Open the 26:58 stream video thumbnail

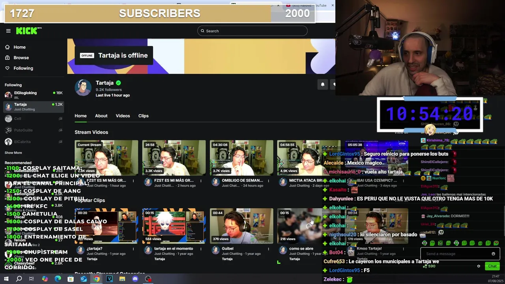coord(174,158)
